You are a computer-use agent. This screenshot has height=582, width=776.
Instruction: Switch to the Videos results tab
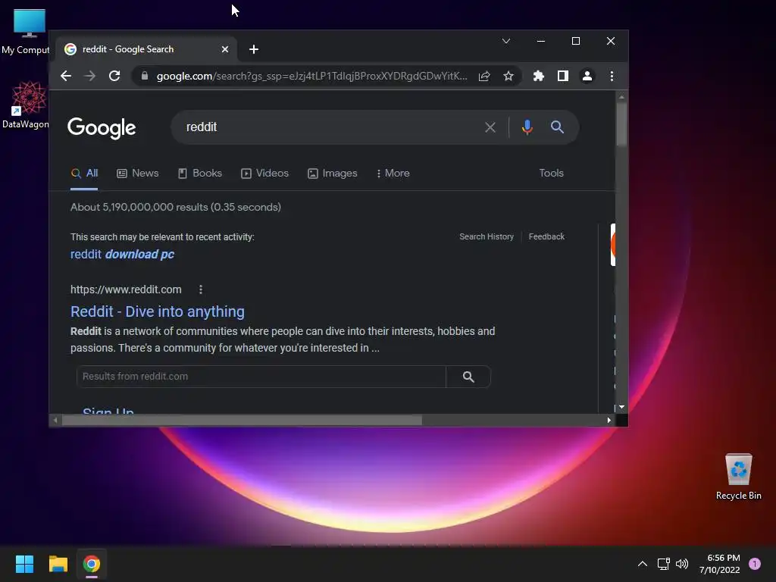coord(264,174)
